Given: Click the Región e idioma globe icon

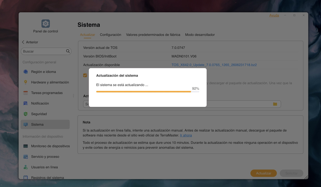Looking at the screenshot, I should [26, 72].
